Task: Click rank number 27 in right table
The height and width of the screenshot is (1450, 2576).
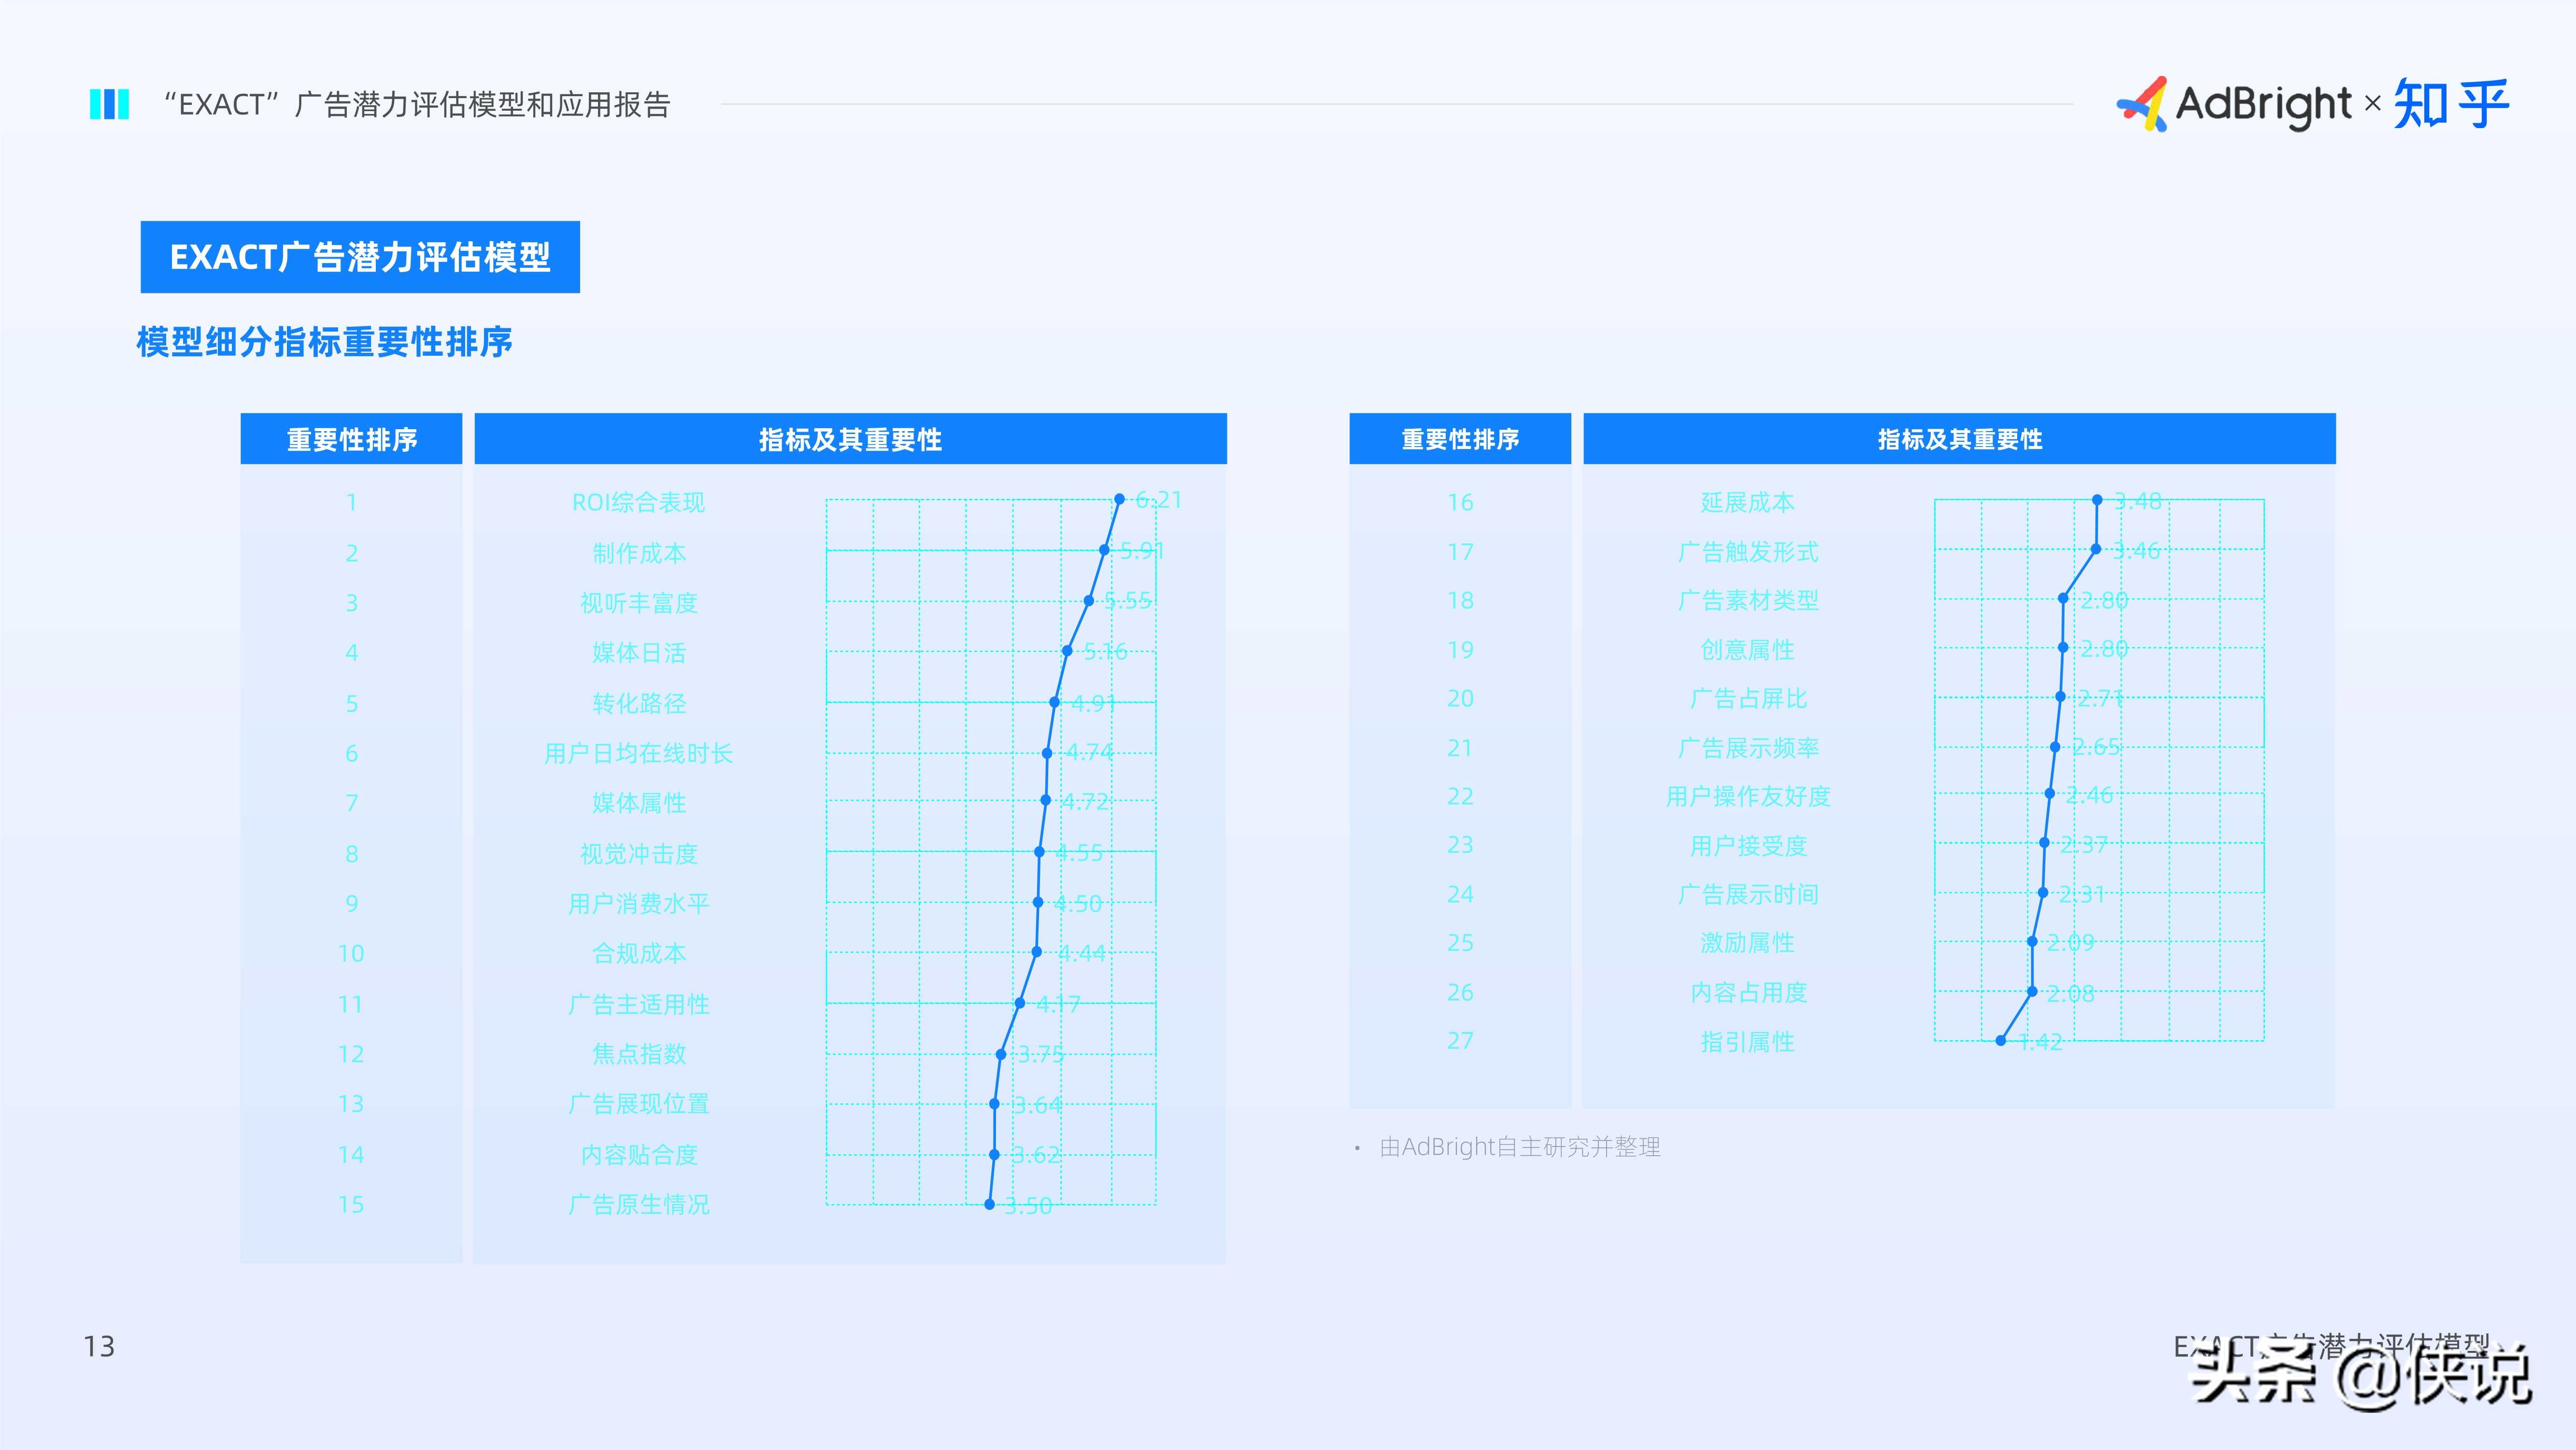Action: click(x=1460, y=1041)
